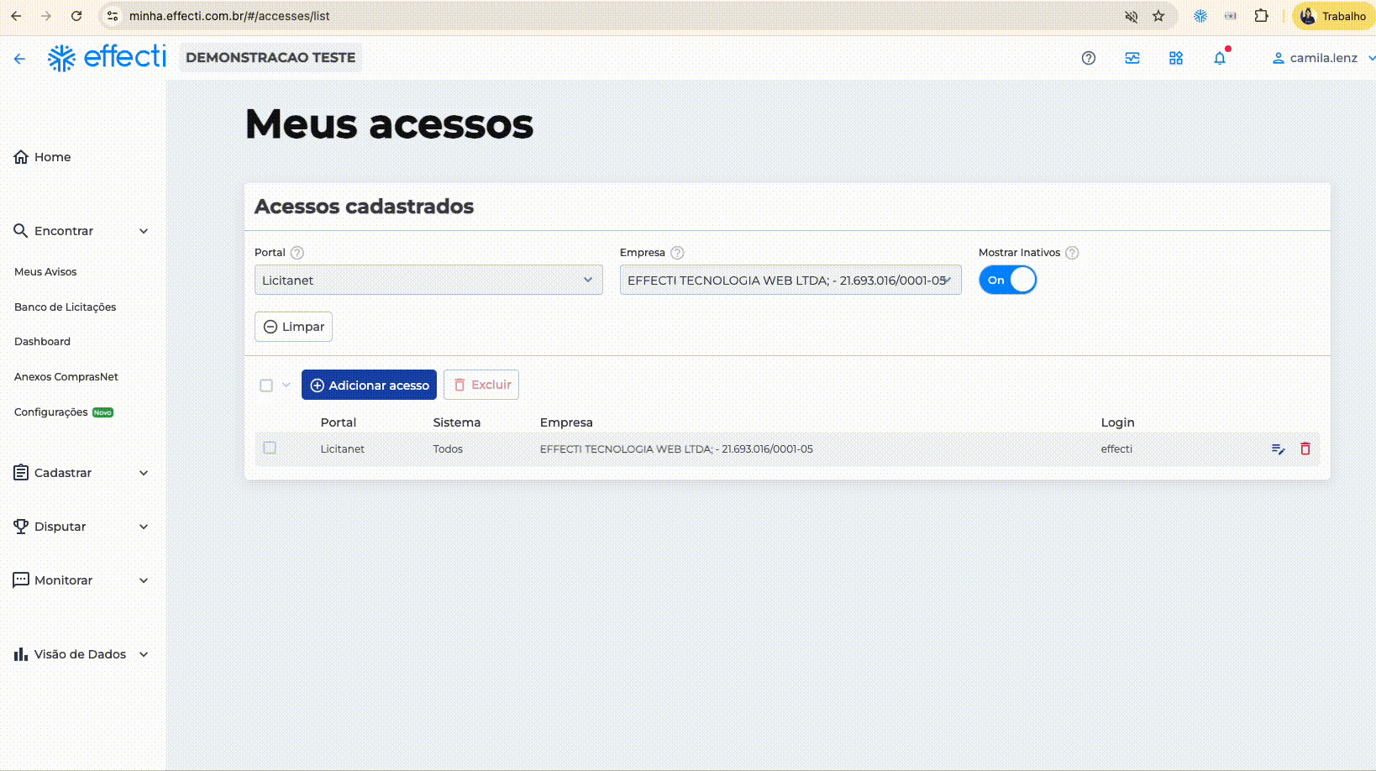Toggle the Mostrar Inativos switch

(1008, 280)
